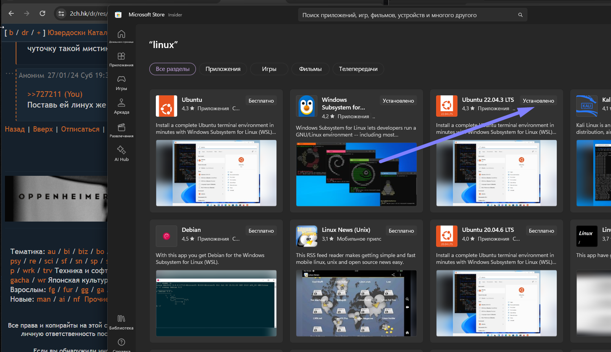Click the Назад link on webpage
The height and width of the screenshot is (352, 611).
(15, 129)
